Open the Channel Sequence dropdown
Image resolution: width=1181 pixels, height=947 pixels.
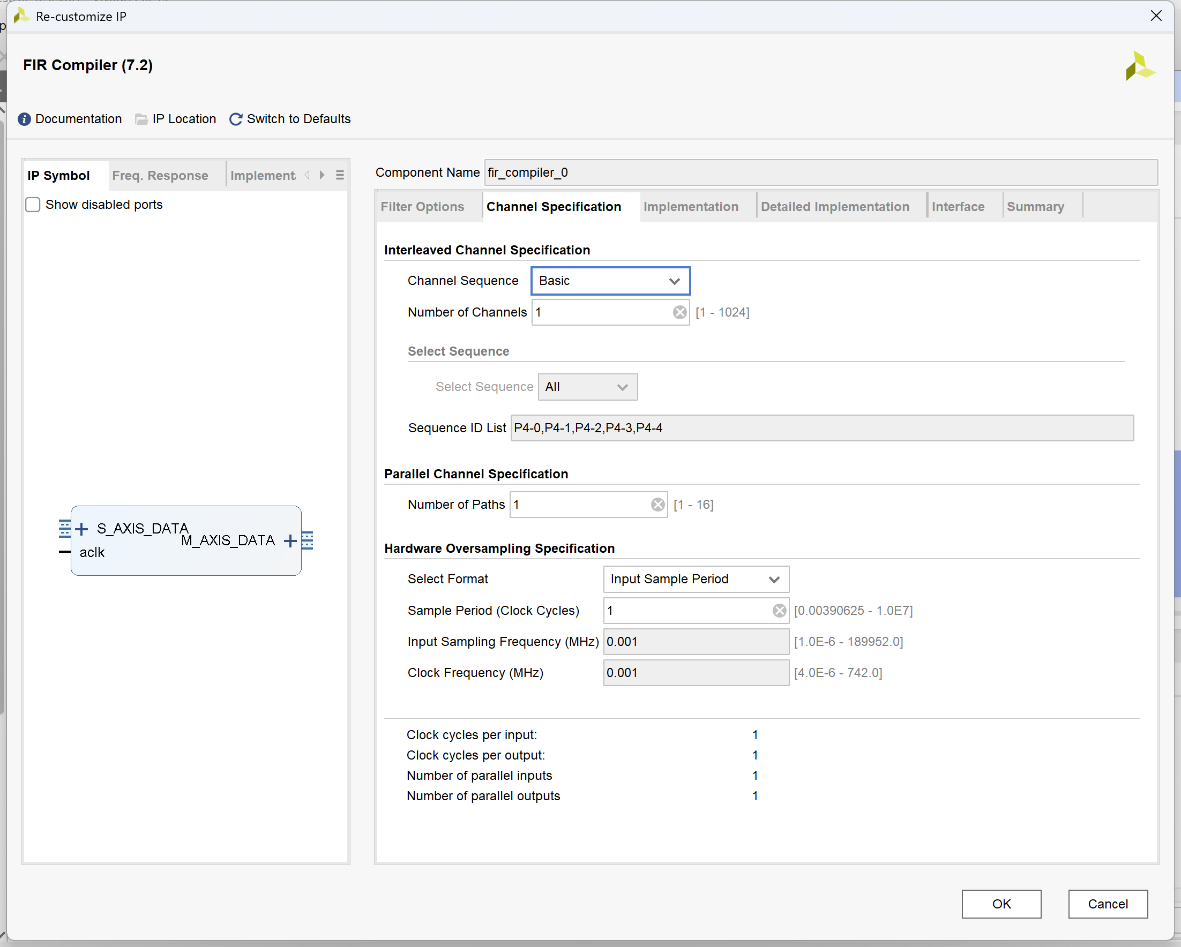[x=610, y=281]
